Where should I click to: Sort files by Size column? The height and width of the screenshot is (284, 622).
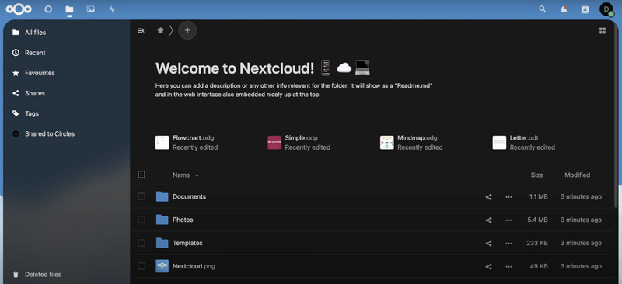536,175
